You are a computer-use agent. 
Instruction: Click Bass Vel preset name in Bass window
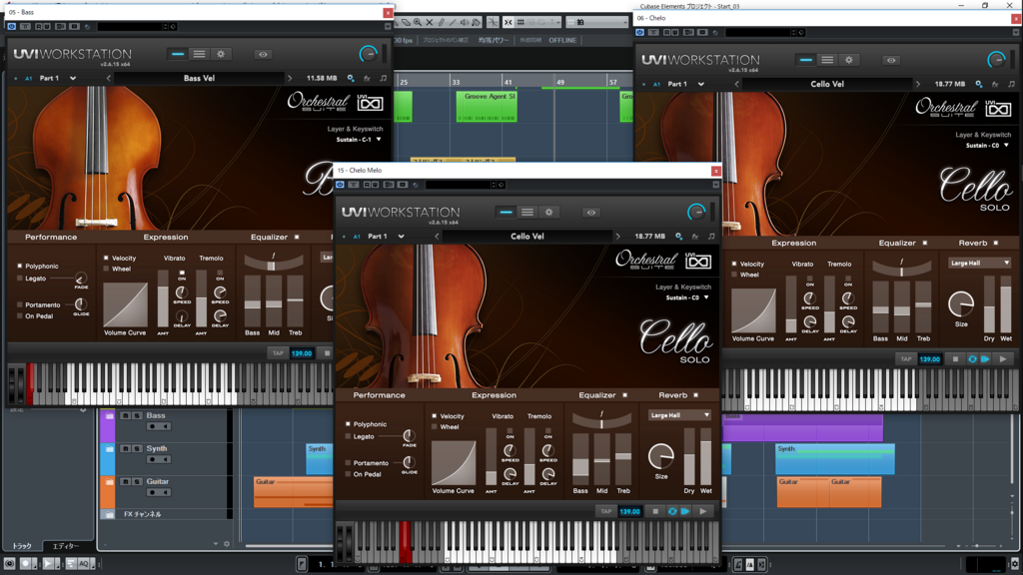[199, 78]
